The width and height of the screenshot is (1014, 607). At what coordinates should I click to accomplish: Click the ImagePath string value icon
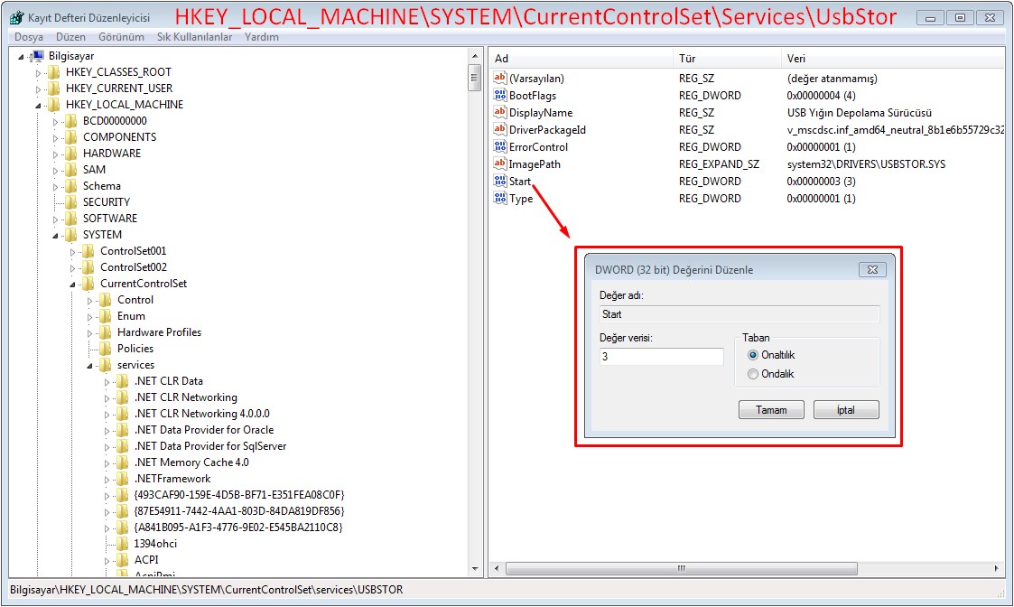point(500,164)
